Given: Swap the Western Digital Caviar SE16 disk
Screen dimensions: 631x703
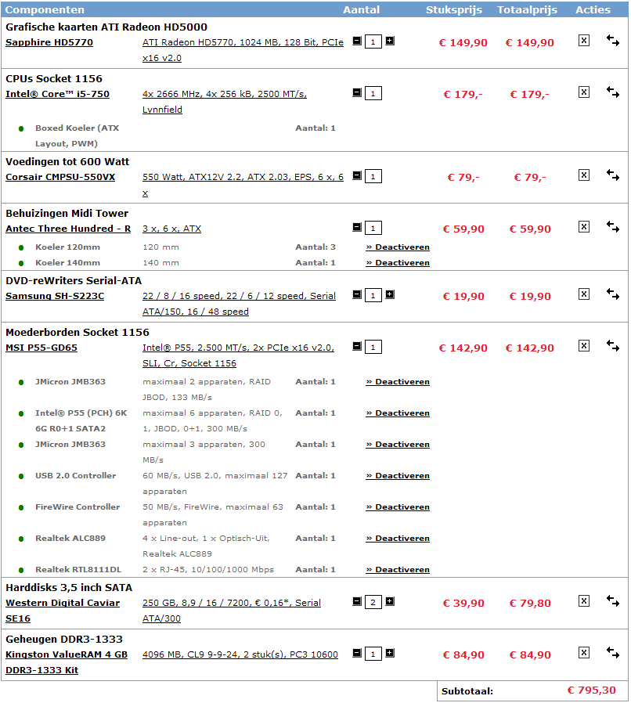Looking at the screenshot, I should point(613,601).
